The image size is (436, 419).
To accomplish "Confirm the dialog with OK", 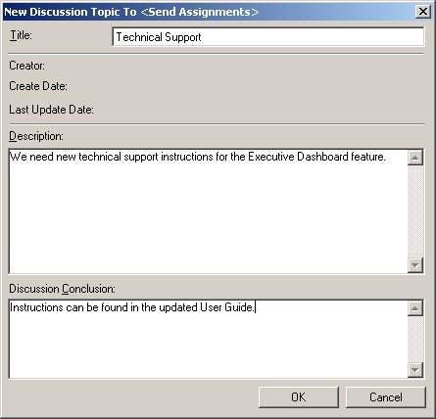I will (x=299, y=397).
